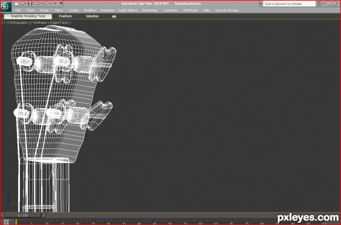Expand the info center arrow left of the search box
The image size is (341, 225).
point(261,4)
